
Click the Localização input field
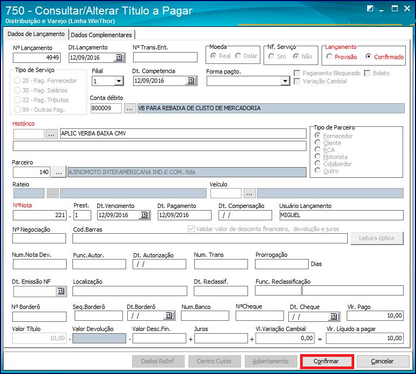(x=130, y=291)
